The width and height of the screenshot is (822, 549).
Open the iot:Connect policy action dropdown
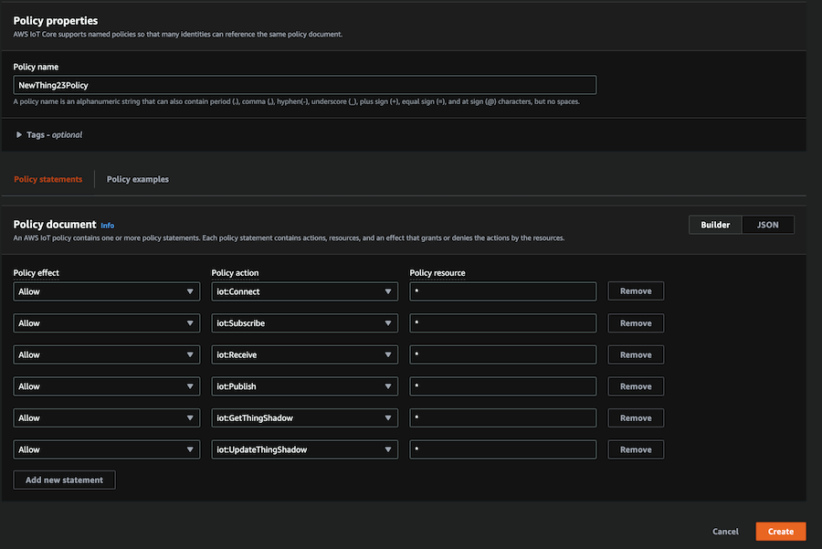pyautogui.click(x=304, y=291)
